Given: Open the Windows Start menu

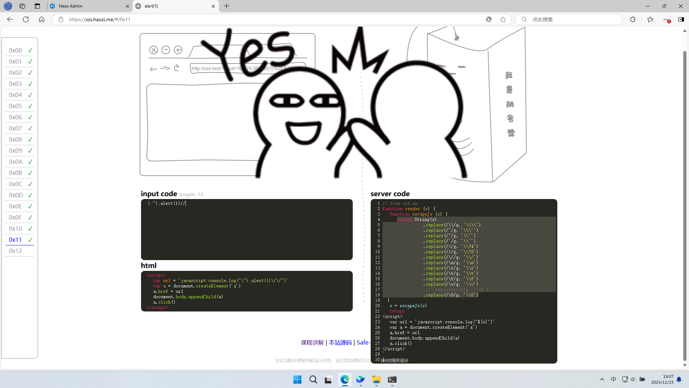Looking at the screenshot, I should click(297, 380).
